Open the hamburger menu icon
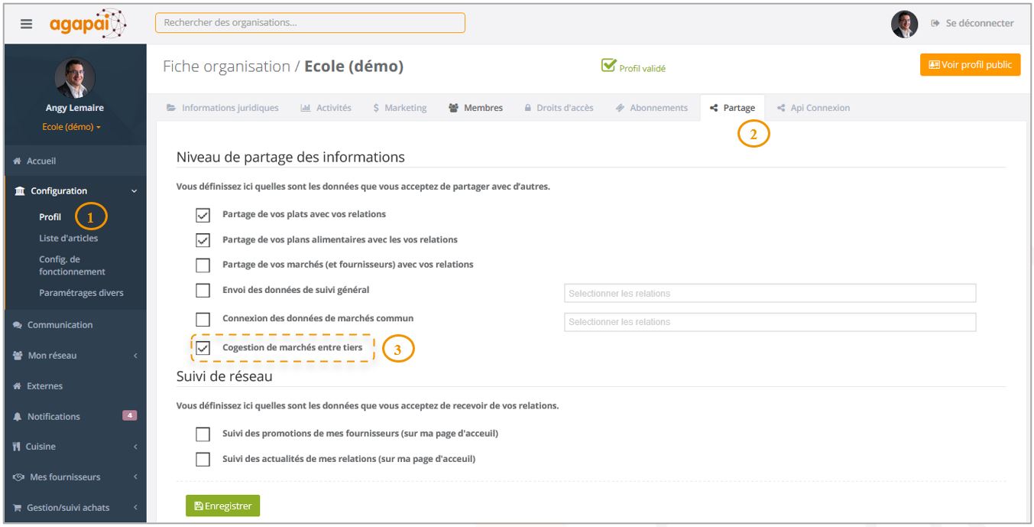The width and height of the screenshot is (1034, 527). 27,24
